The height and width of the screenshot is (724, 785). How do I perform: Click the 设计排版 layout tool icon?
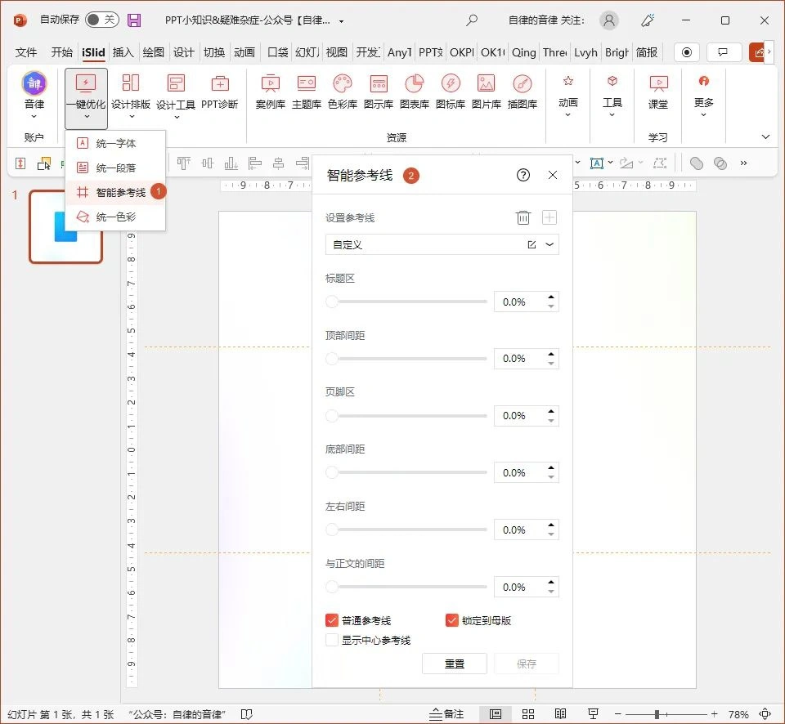pos(131,92)
